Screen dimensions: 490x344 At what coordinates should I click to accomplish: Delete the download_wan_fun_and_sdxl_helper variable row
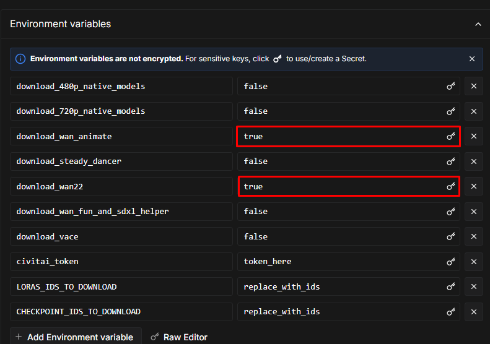tap(474, 212)
